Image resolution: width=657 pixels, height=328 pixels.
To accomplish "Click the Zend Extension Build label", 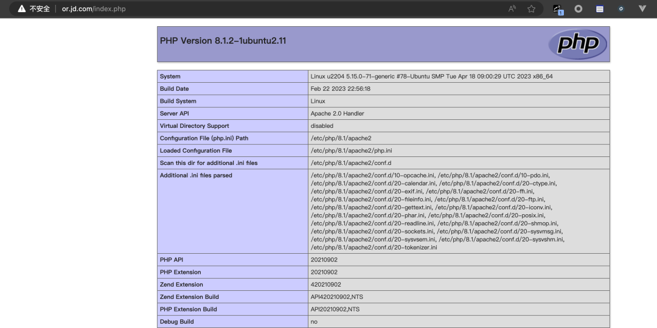I will click(189, 297).
